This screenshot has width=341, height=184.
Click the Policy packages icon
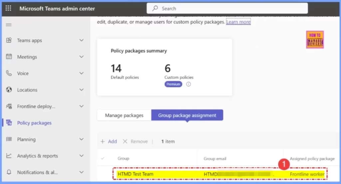9,122
